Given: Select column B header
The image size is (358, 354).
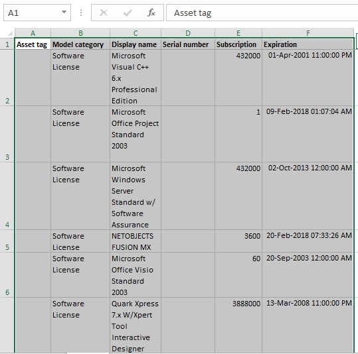Looking at the screenshot, I should (80, 33).
